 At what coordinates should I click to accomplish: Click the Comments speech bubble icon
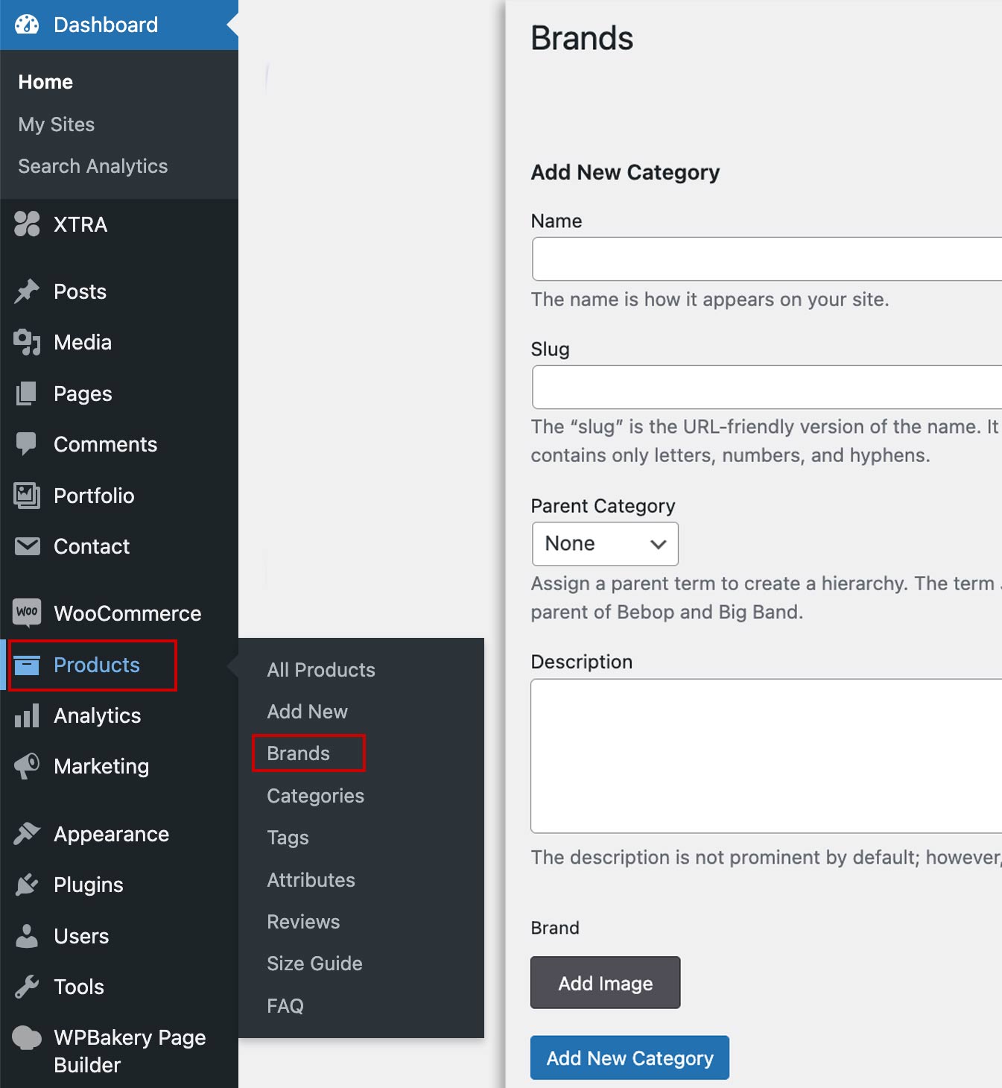(27, 444)
